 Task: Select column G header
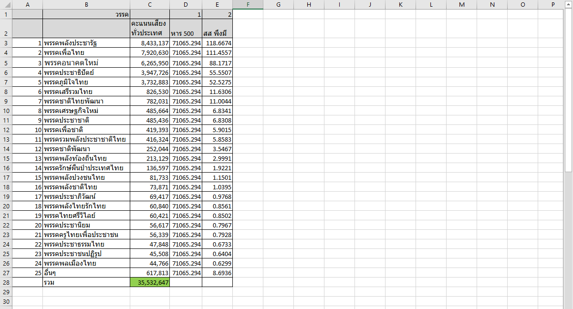(278, 4)
